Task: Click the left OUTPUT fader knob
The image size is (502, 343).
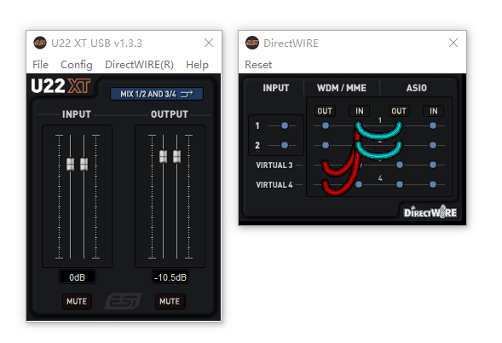Action: pyautogui.click(x=164, y=156)
